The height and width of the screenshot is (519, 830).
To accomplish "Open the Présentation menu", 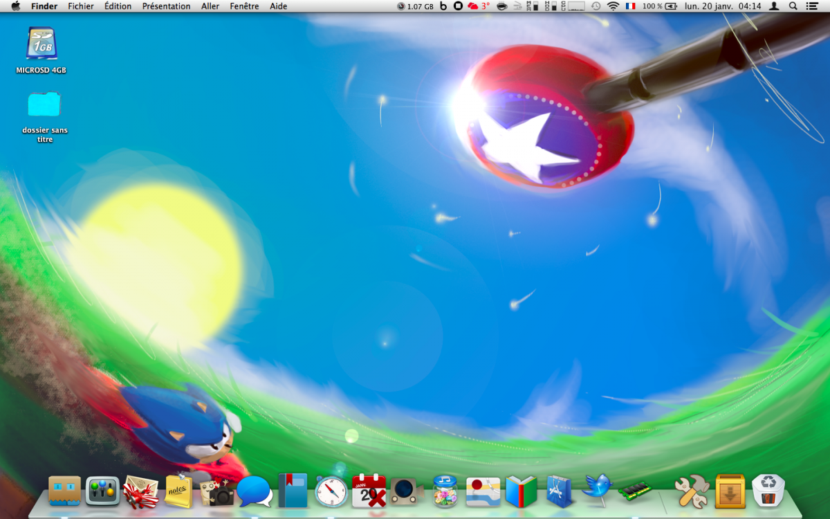I will point(166,6).
